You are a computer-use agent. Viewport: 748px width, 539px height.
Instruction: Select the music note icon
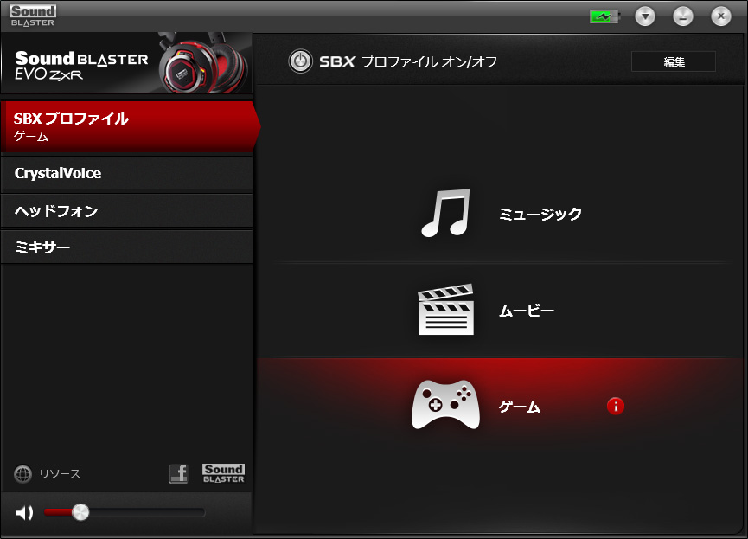446,213
